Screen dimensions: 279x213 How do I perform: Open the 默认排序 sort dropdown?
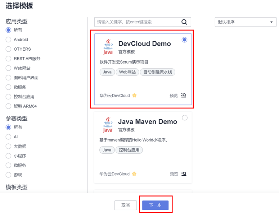click(x=246, y=22)
